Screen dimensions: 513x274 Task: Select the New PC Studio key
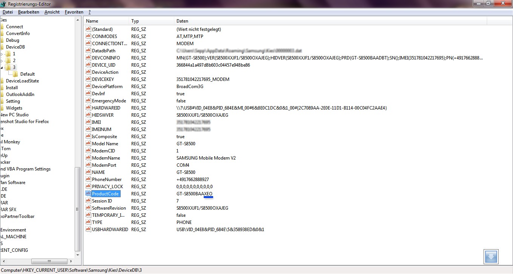point(14,115)
